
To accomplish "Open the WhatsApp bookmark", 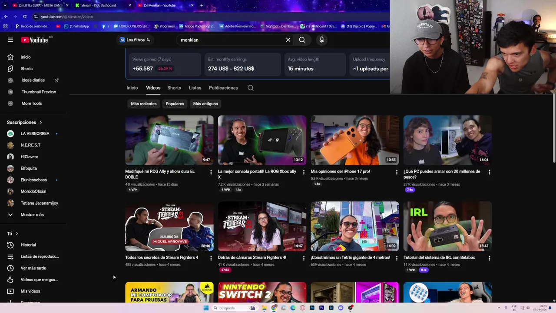I will [76, 26].
